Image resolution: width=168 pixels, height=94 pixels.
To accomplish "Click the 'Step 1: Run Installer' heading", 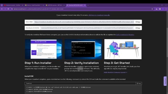I will [x=38, y=63].
